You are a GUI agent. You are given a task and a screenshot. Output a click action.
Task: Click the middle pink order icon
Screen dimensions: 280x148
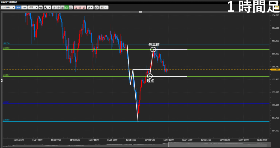(80, 7)
